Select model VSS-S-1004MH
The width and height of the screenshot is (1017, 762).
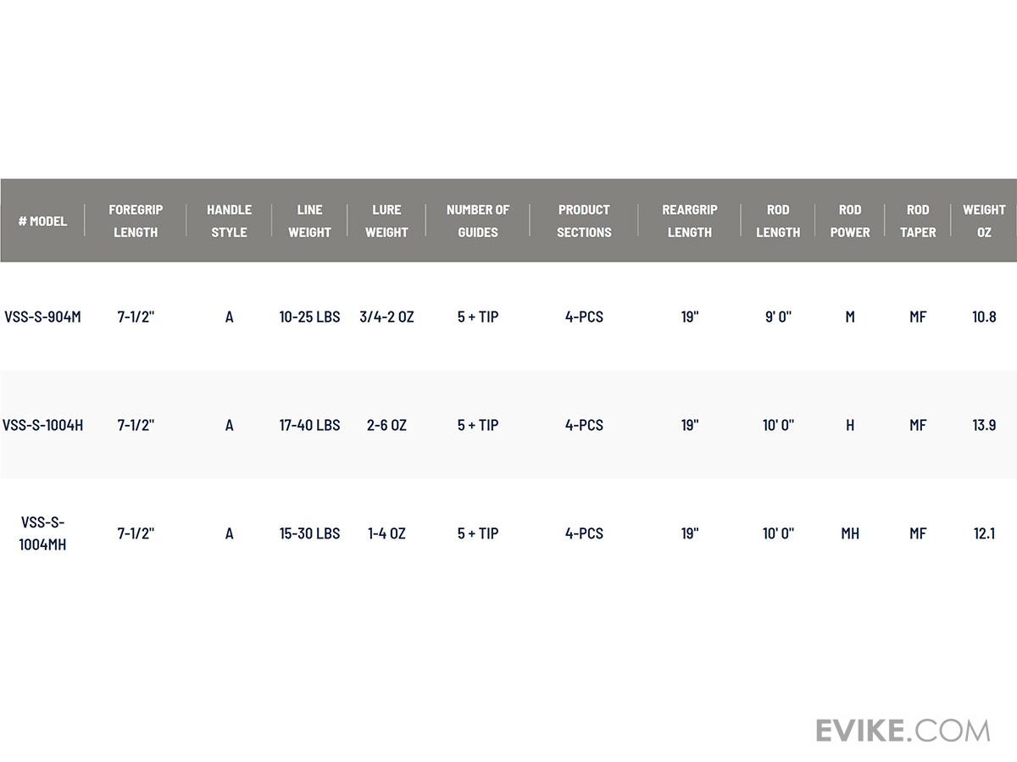pyautogui.click(x=42, y=533)
